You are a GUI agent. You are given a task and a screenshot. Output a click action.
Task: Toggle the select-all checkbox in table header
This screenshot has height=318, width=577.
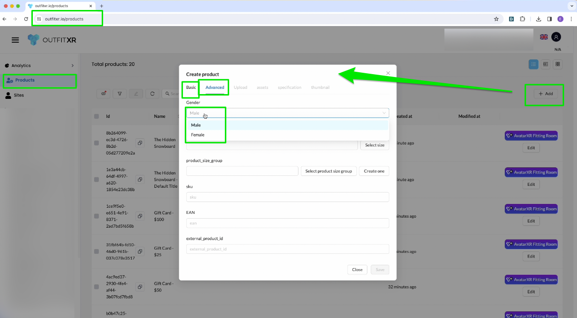pos(96,116)
